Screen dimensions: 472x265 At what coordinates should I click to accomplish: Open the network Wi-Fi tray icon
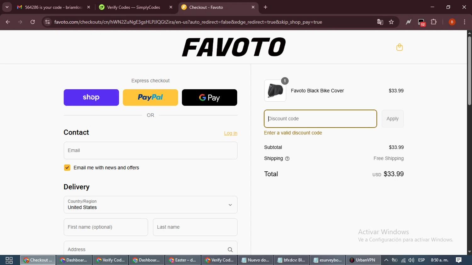pyautogui.click(x=403, y=260)
